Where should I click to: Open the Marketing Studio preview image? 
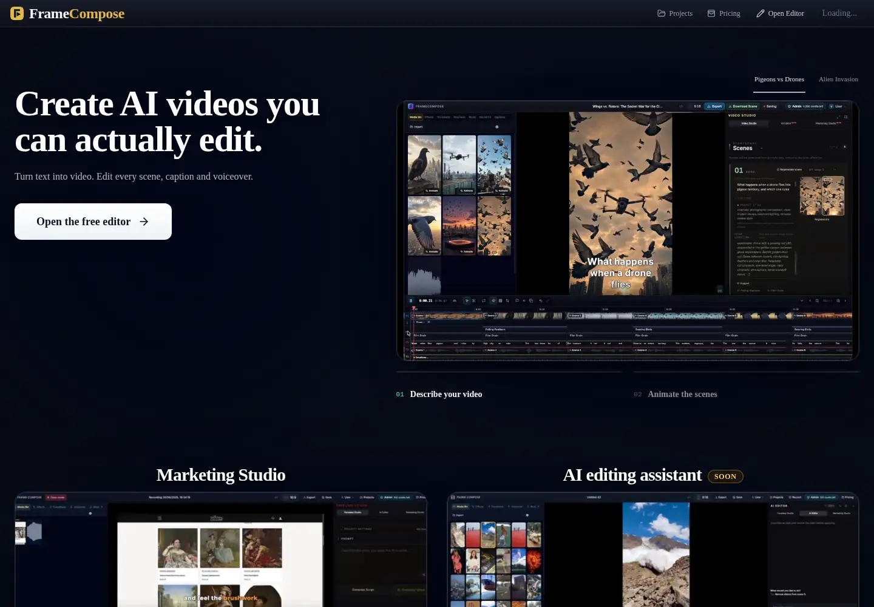pos(221,549)
